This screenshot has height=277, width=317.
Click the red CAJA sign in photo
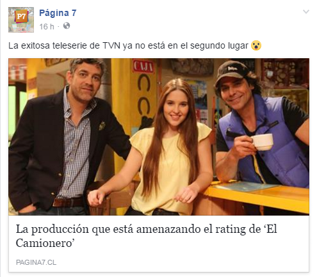click(x=143, y=66)
